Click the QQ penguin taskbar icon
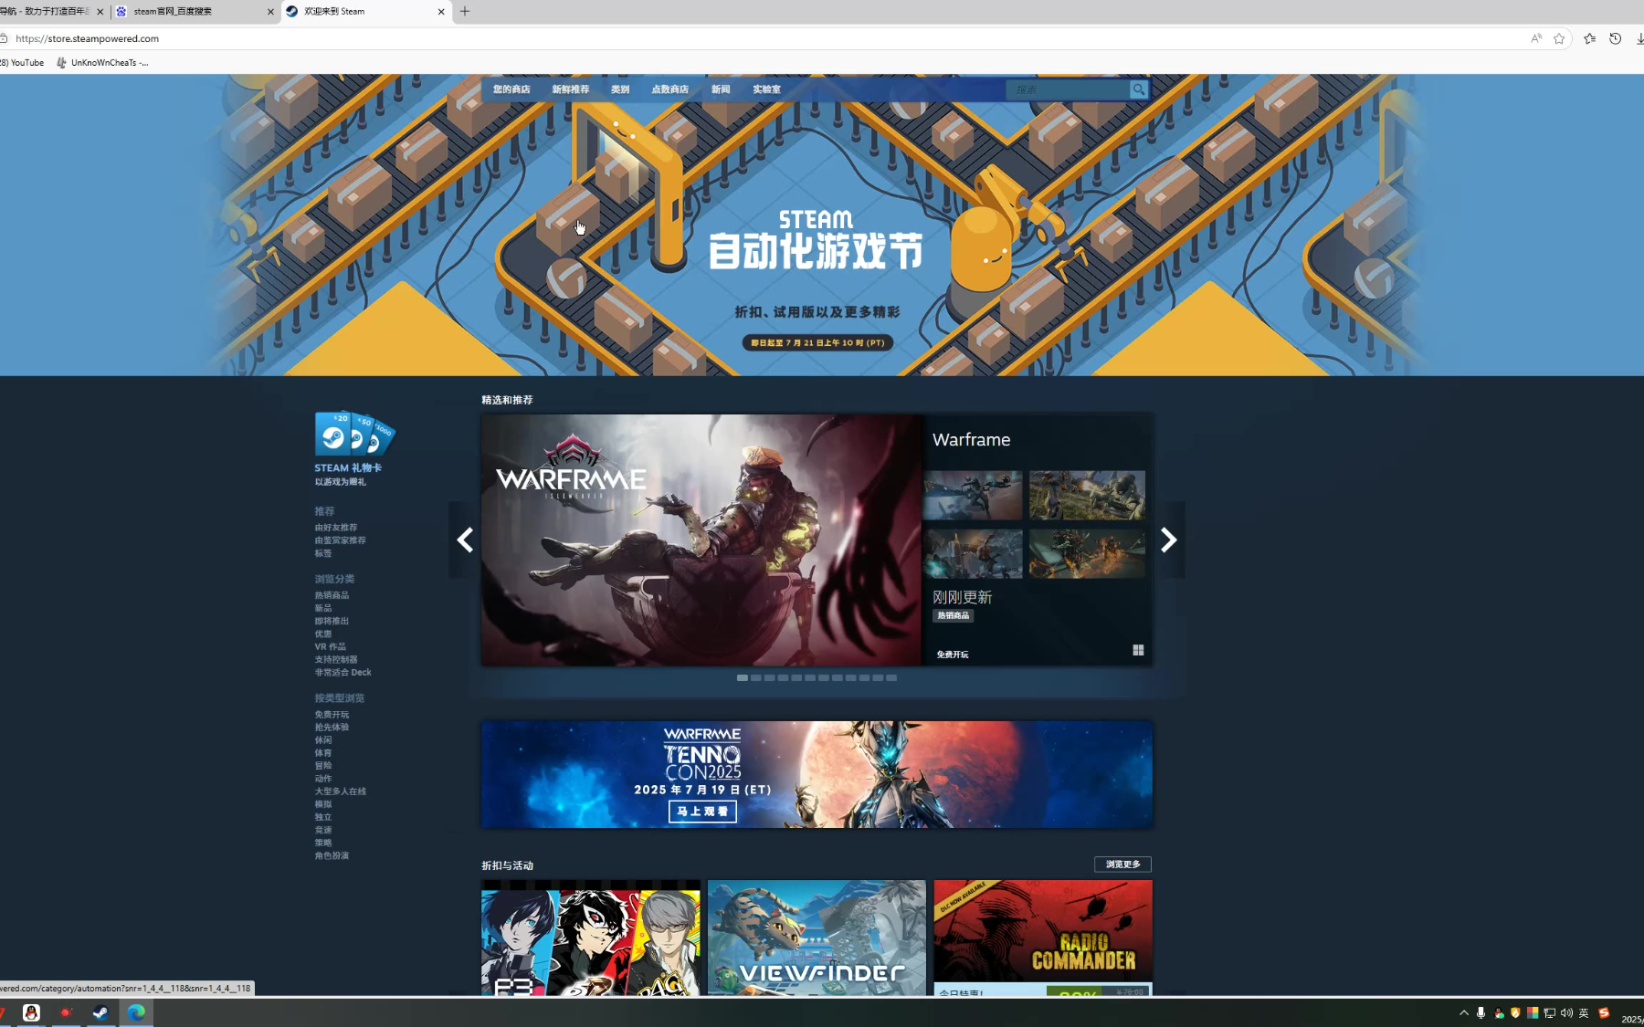This screenshot has height=1027, width=1644. click(x=31, y=1012)
